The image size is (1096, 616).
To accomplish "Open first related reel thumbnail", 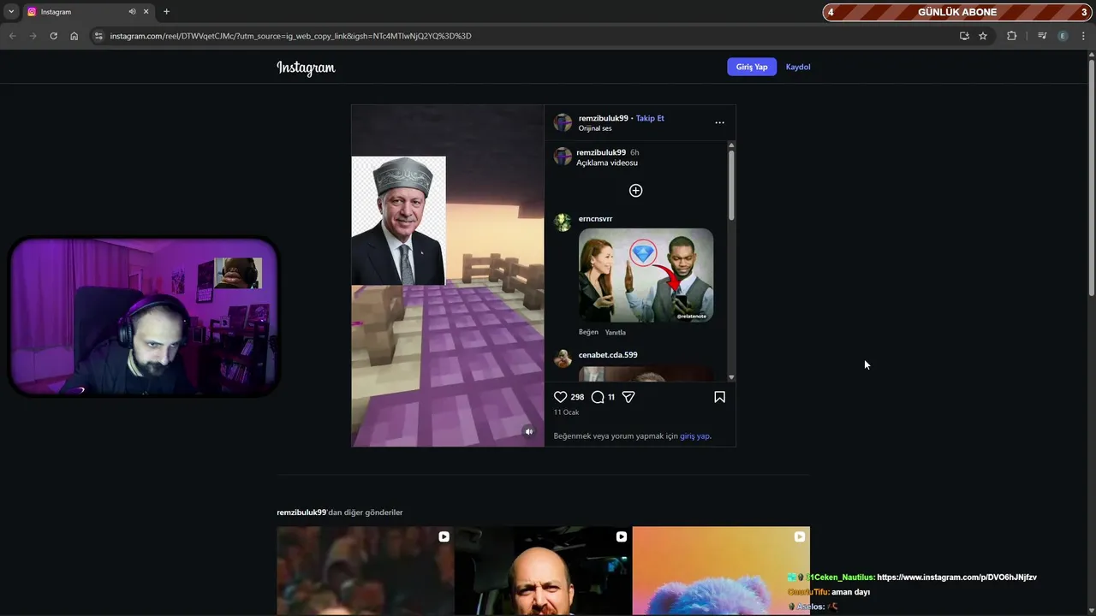I will point(365,571).
